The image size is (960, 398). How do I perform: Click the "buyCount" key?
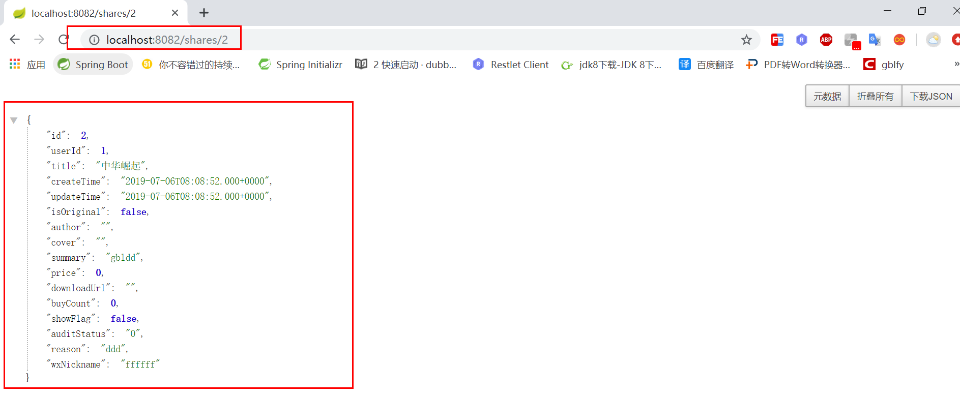click(71, 303)
